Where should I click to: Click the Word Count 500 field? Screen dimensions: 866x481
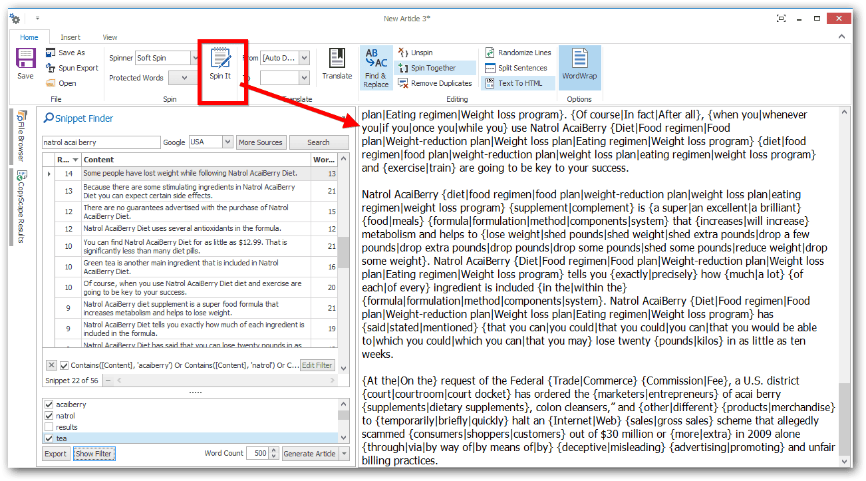tap(257, 454)
